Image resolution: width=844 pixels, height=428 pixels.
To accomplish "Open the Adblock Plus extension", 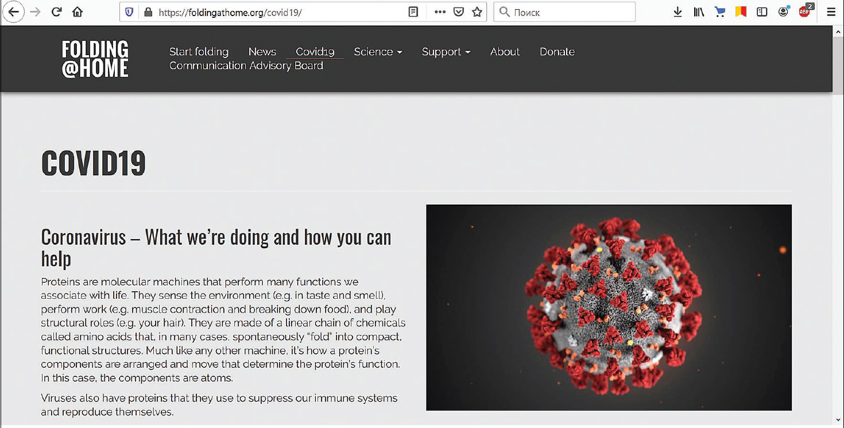I will [805, 11].
